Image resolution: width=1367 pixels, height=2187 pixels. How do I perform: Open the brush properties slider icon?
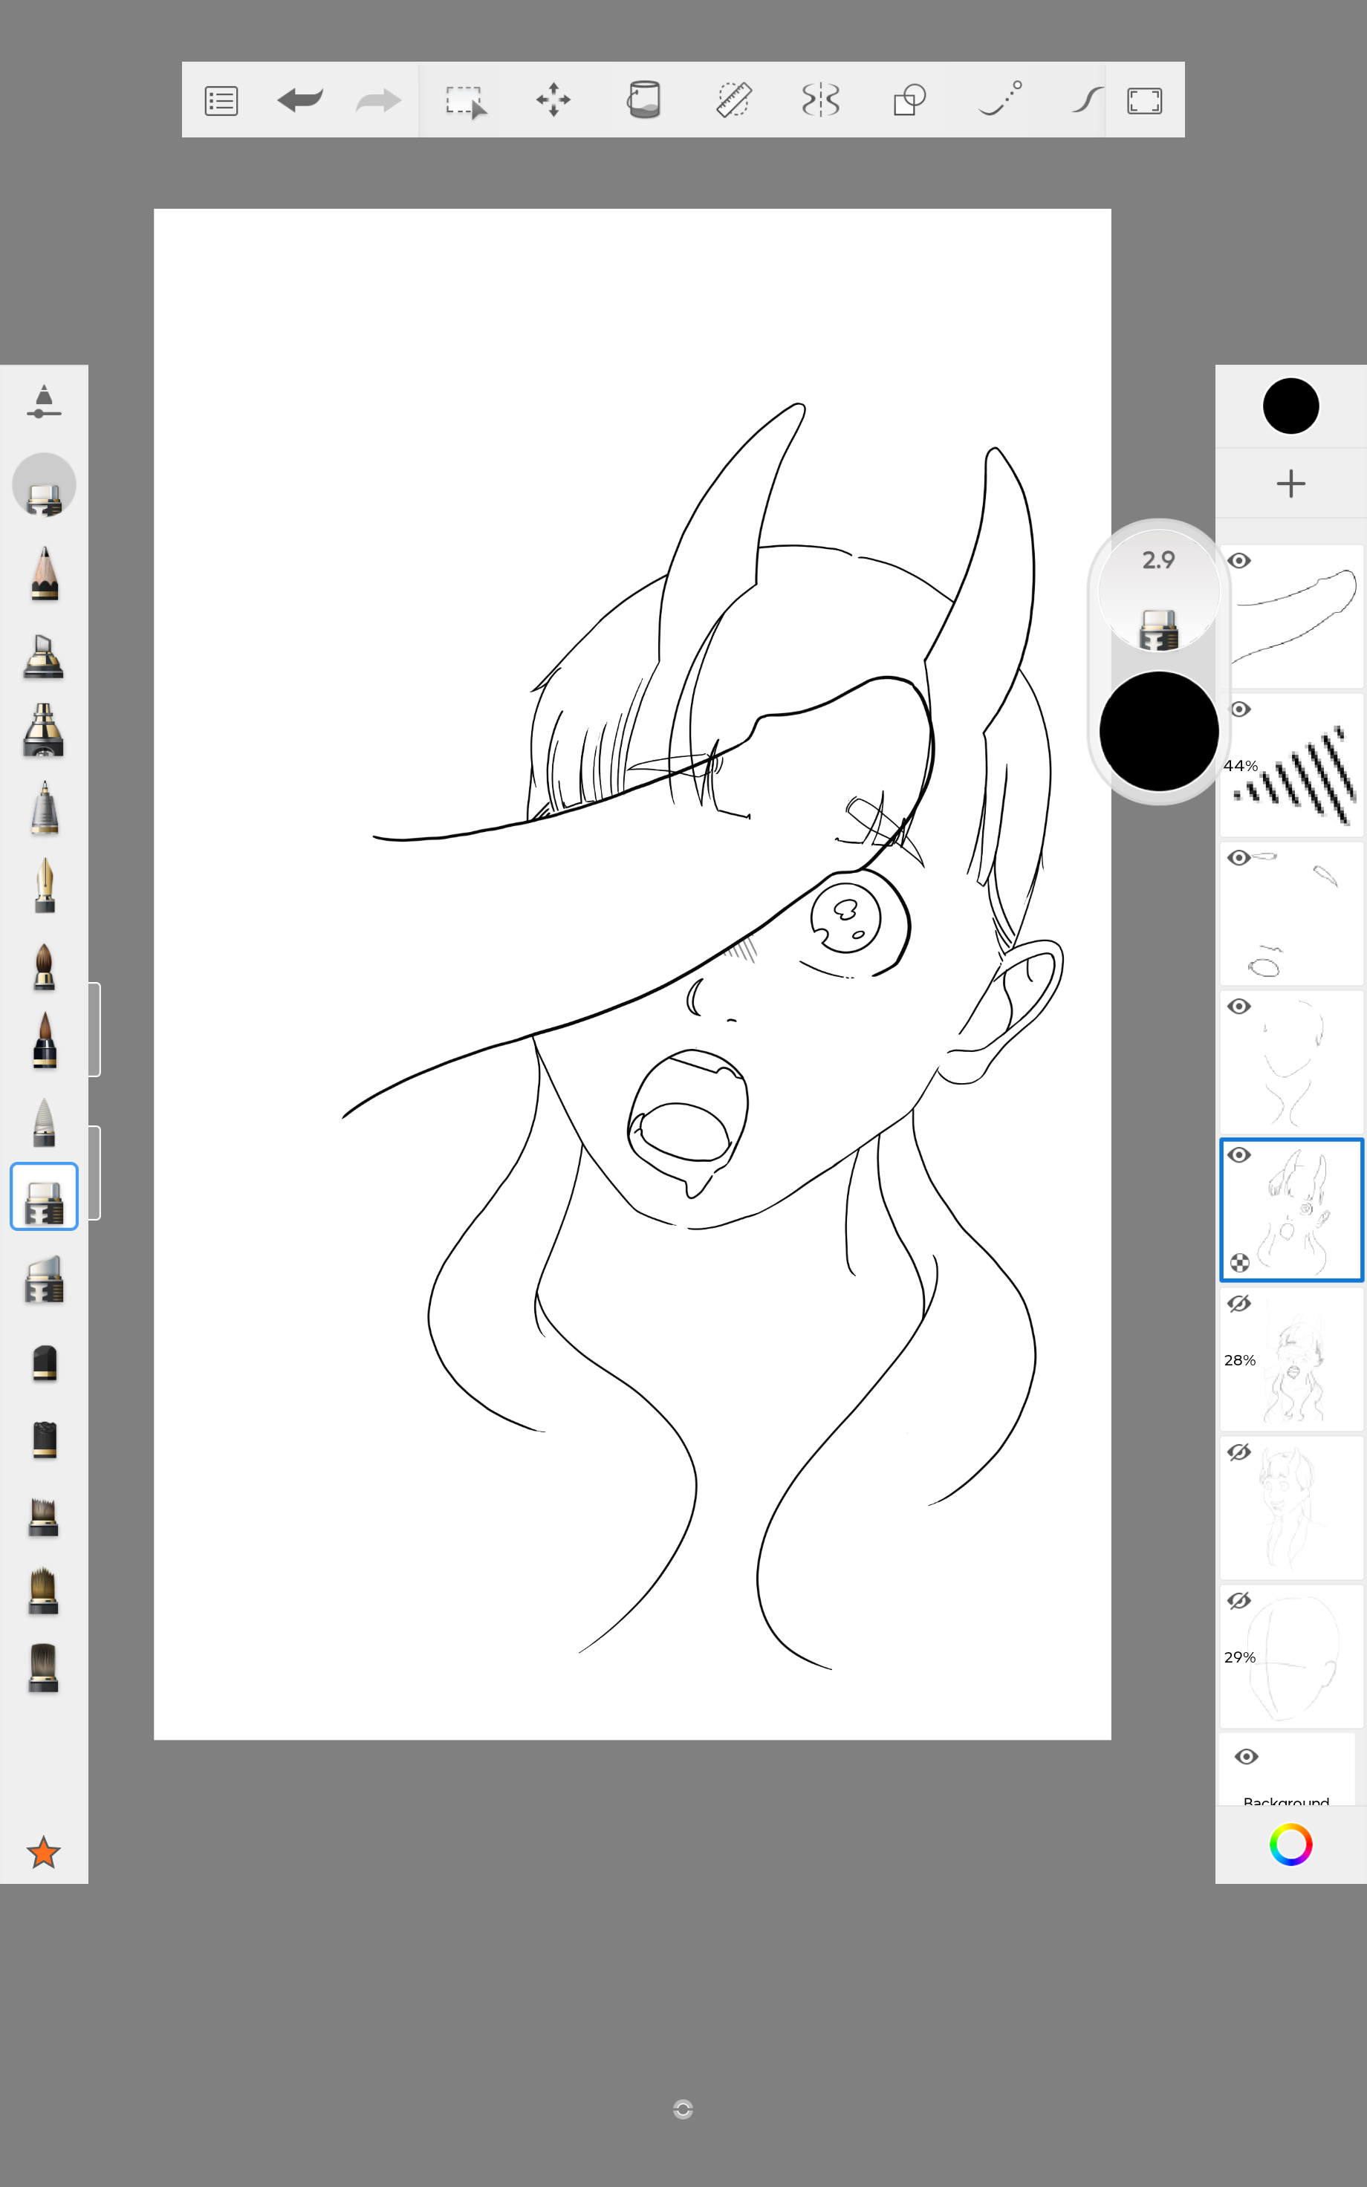click(x=43, y=402)
